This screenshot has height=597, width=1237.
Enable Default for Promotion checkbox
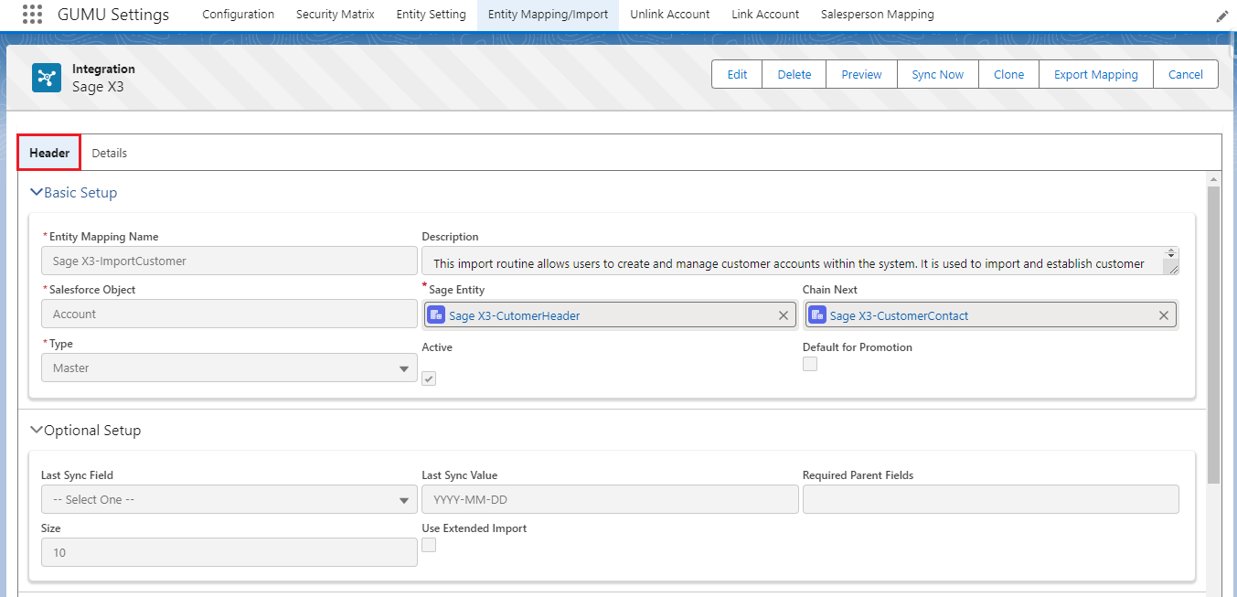(x=810, y=364)
